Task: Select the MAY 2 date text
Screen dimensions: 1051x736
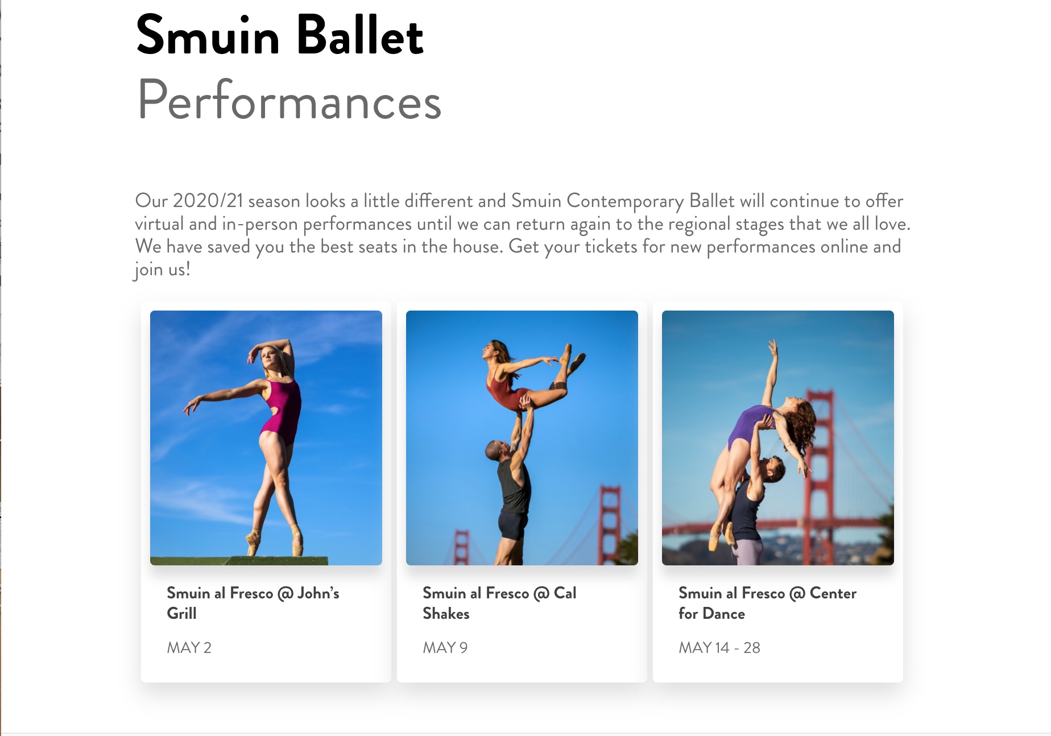Action: tap(189, 648)
